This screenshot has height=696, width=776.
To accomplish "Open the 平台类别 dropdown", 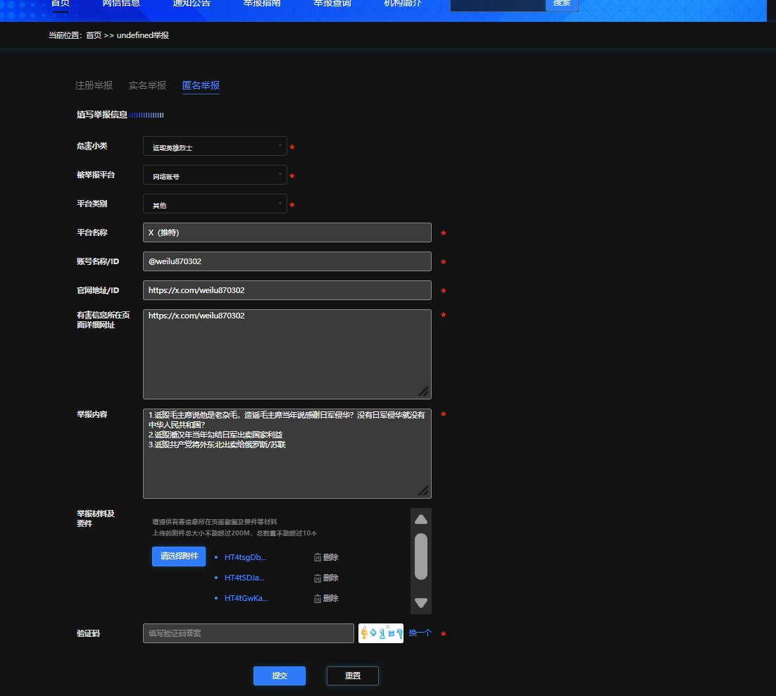I will point(215,204).
